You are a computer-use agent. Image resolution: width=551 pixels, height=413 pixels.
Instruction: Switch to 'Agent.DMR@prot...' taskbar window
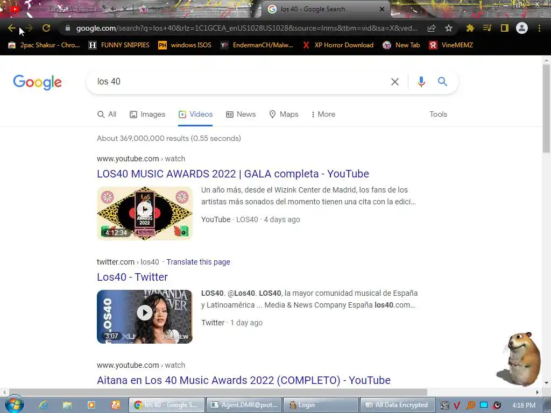point(244,405)
